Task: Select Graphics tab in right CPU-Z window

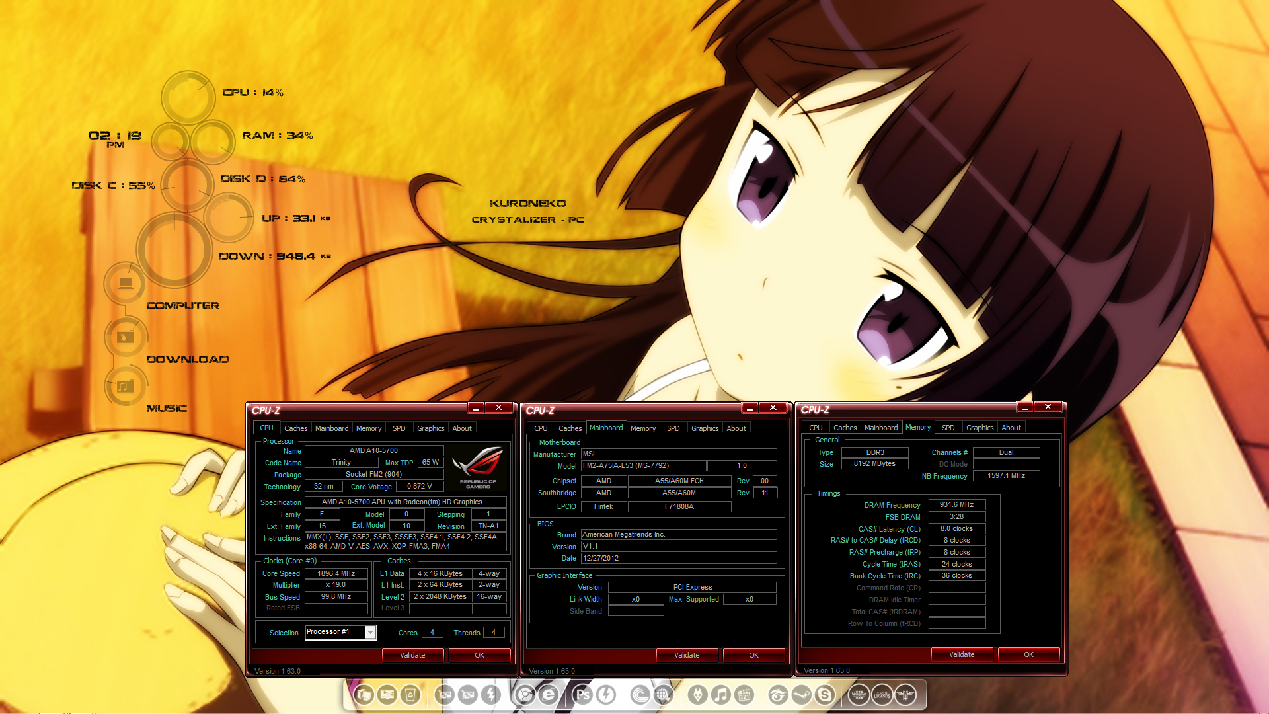Action: 980,428
